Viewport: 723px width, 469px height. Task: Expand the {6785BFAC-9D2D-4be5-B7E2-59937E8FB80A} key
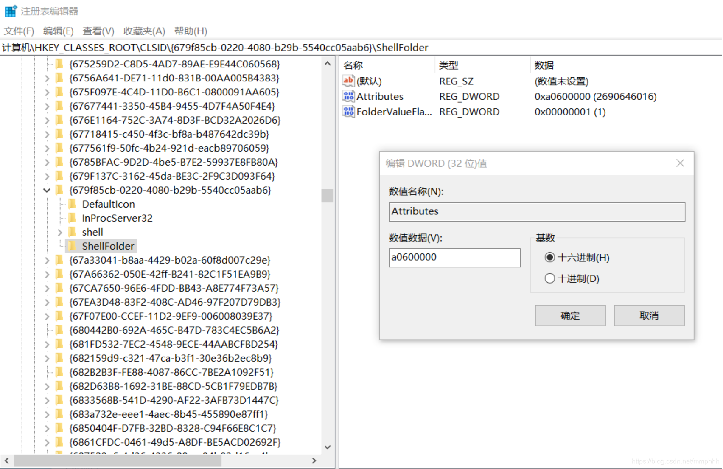(47, 162)
